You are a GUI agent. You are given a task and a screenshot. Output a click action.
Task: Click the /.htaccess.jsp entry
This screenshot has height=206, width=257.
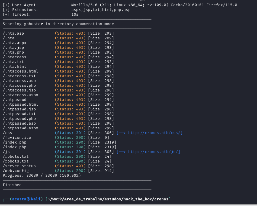click(x=19, y=90)
